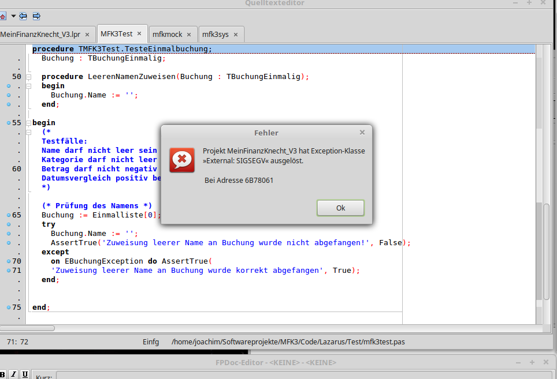Click the jump forward arrow icon

(36, 16)
